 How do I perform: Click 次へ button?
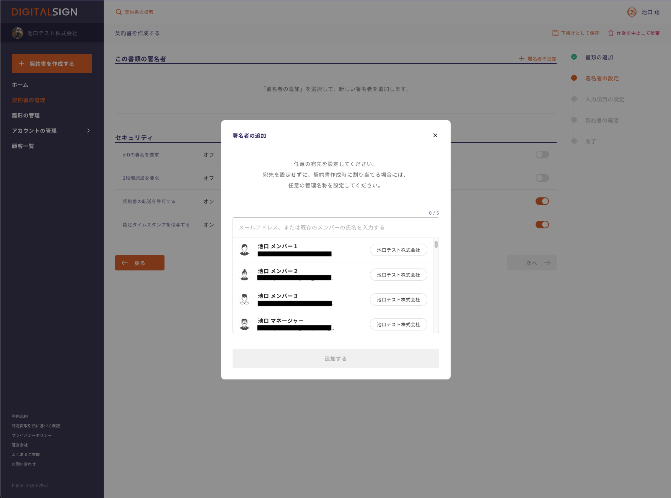[x=532, y=263]
